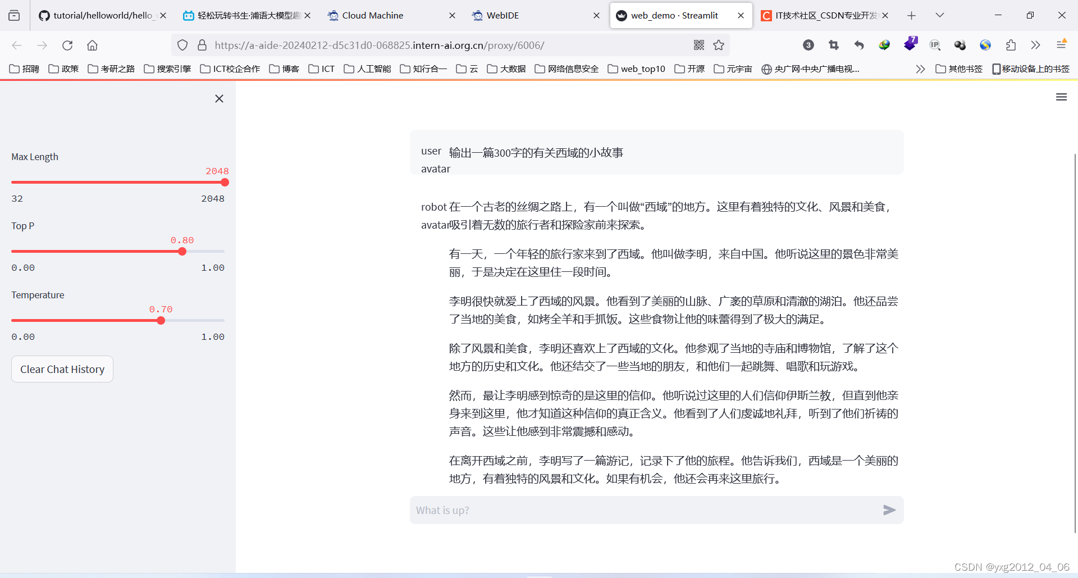Reload the current page
Image resolution: width=1078 pixels, height=578 pixels.
[x=67, y=45]
